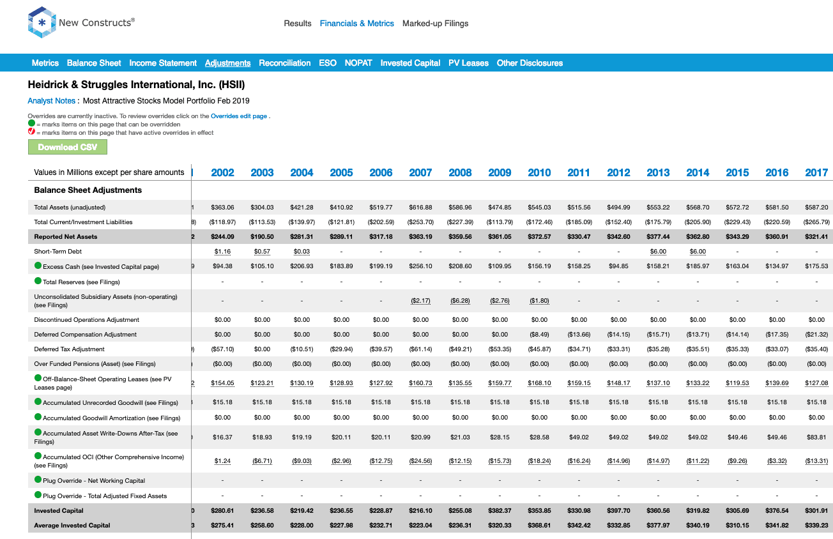
Task: Click green dot beside Accumulated Asset Write-Downs
Action: point(38,433)
